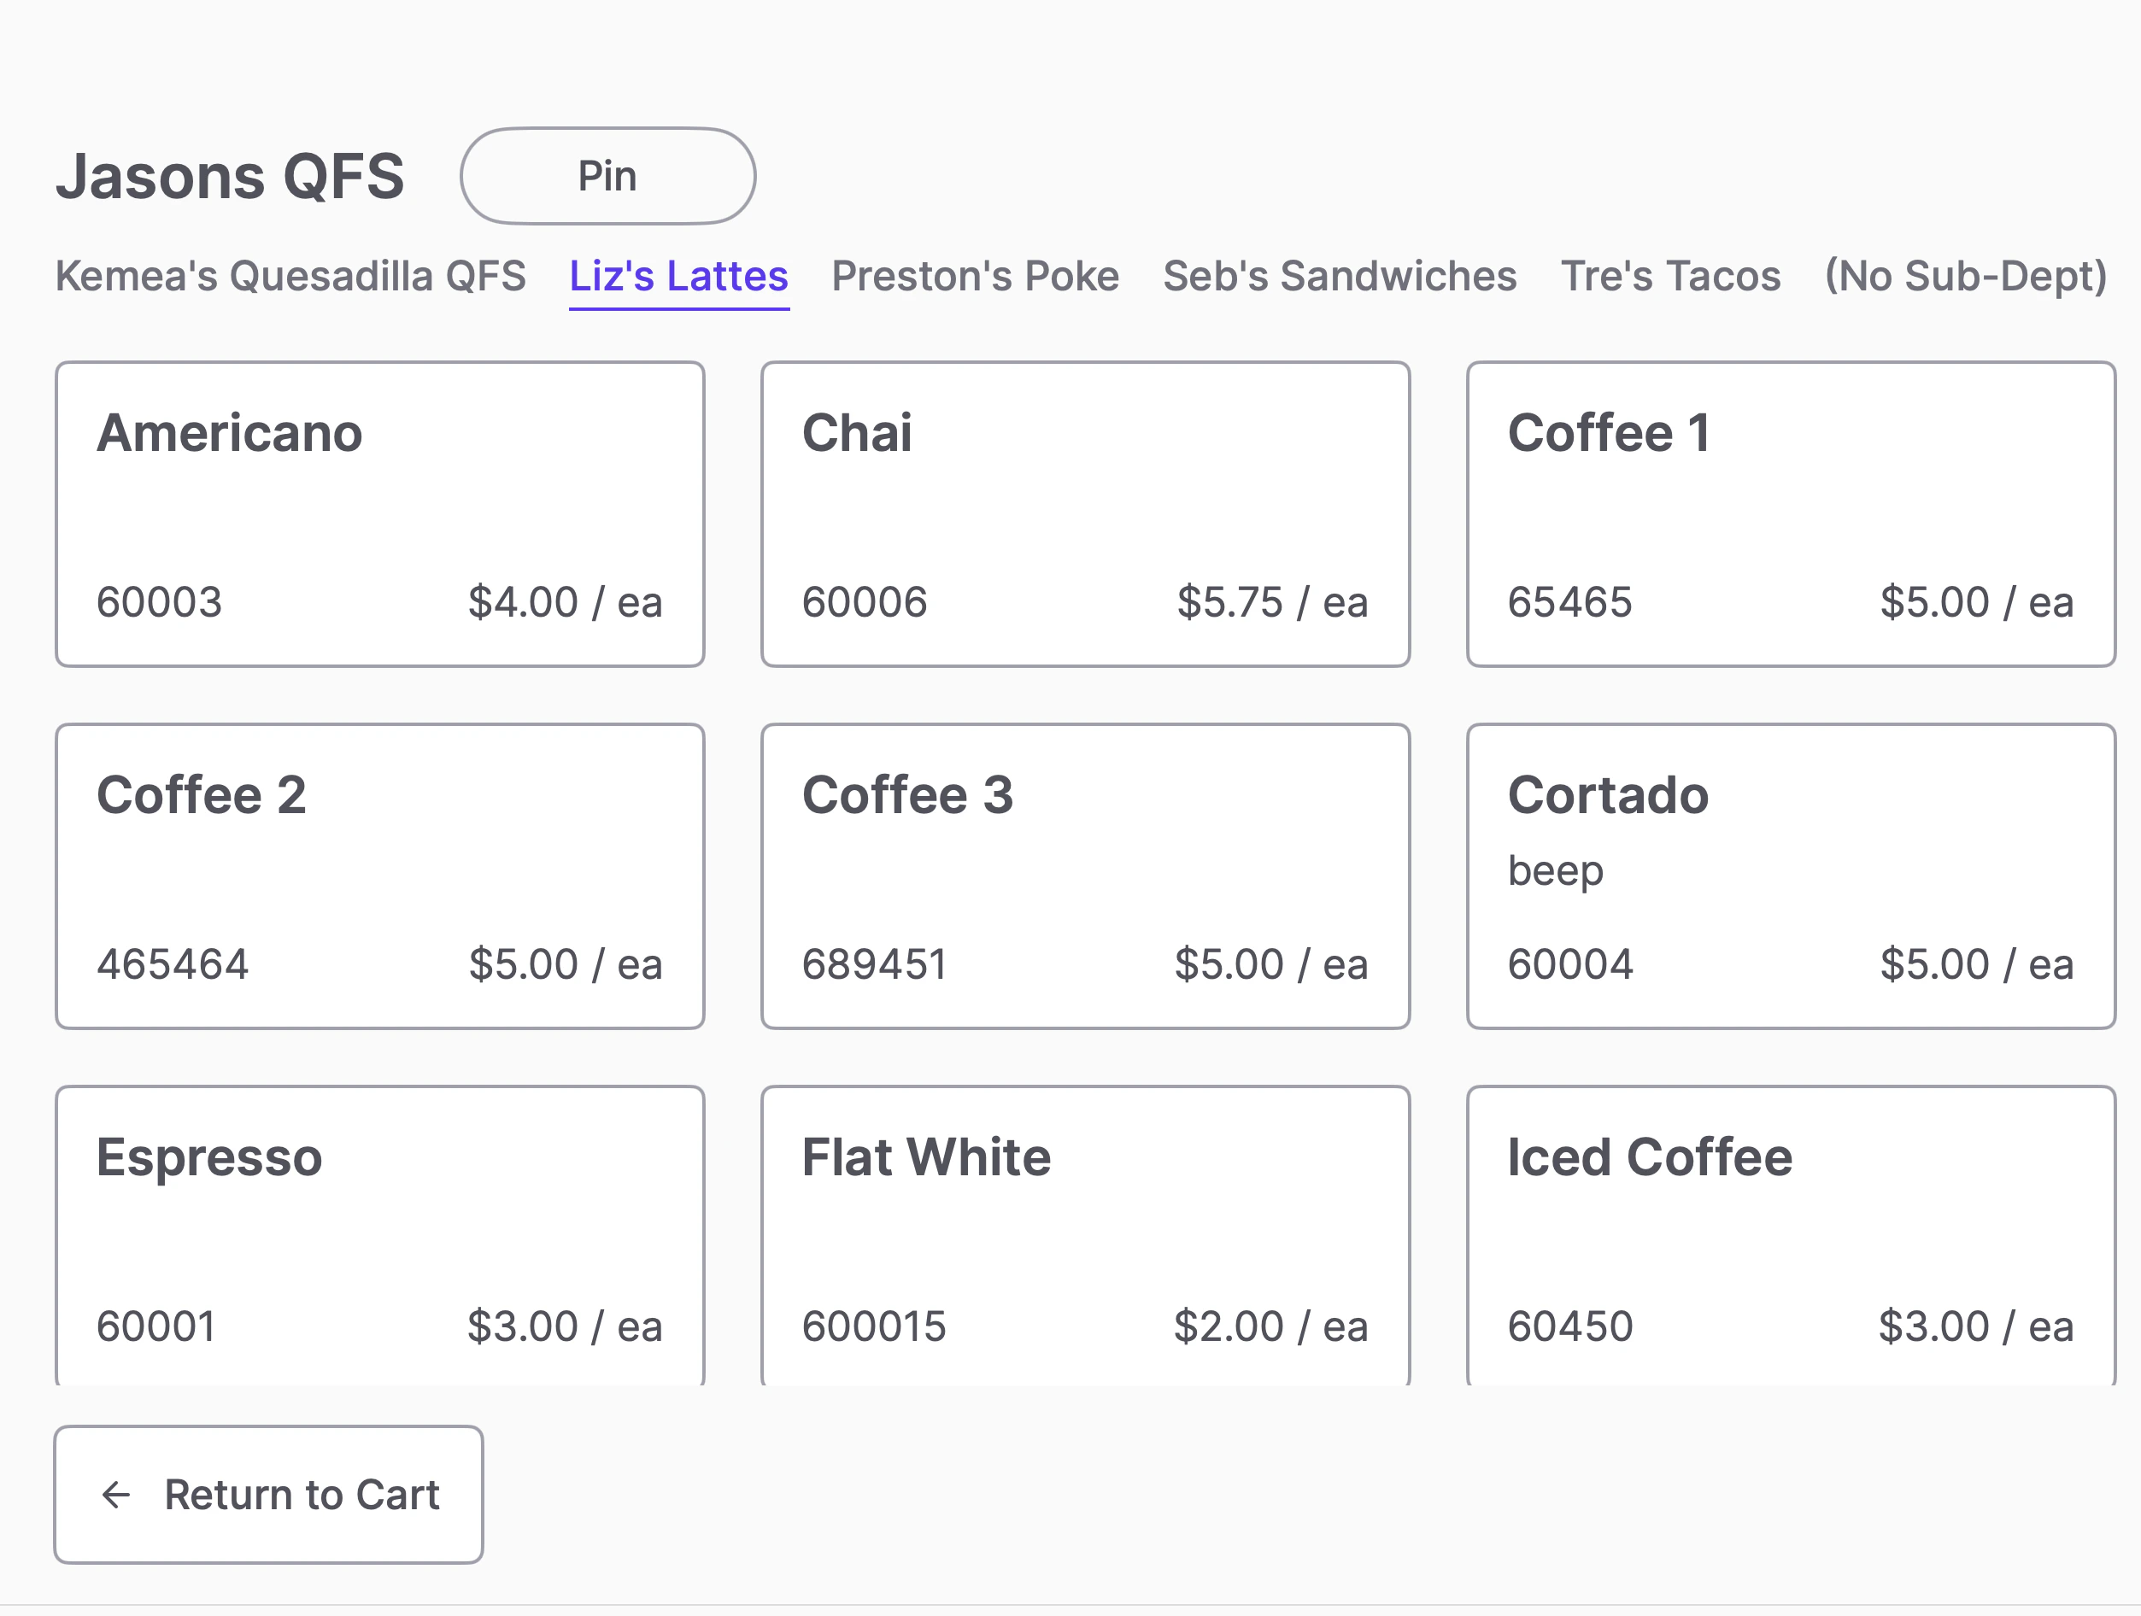Select the Coffee 3 item card

click(1085, 875)
